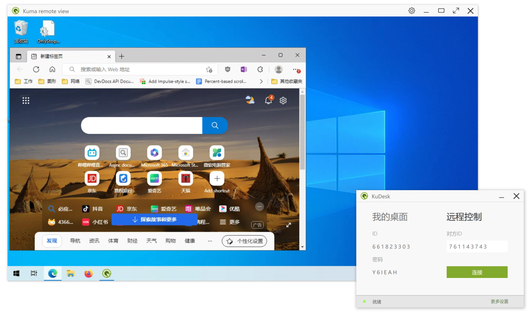Open Windows Start menu on remote taskbar
Image resolution: width=531 pixels, height=315 pixels.
(16, 274)
